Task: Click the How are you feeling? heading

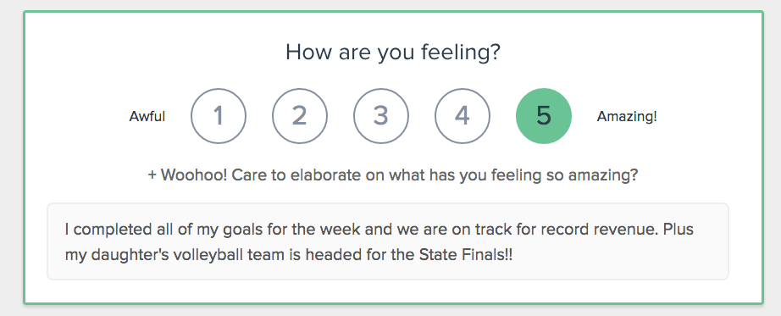Action: 392,53
